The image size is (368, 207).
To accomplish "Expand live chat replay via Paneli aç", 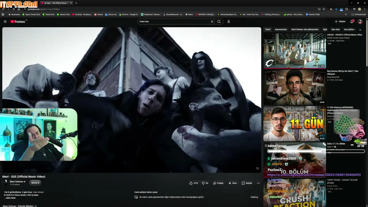I will 254,197.
